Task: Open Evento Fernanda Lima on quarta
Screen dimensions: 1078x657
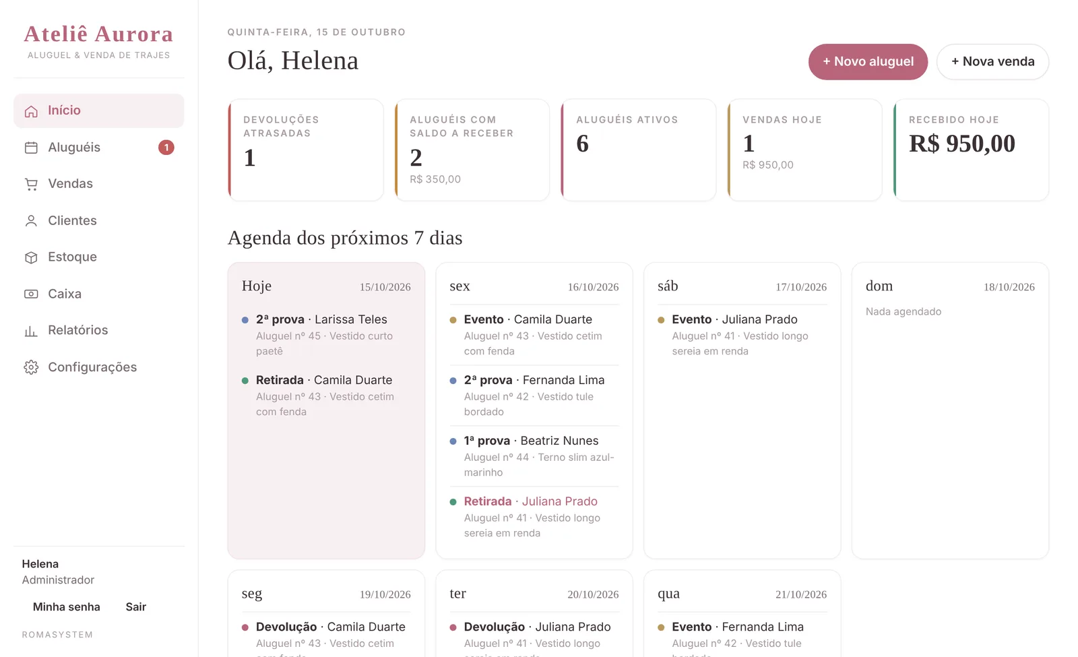Action: pyautogui.click(x=742, y=638)
